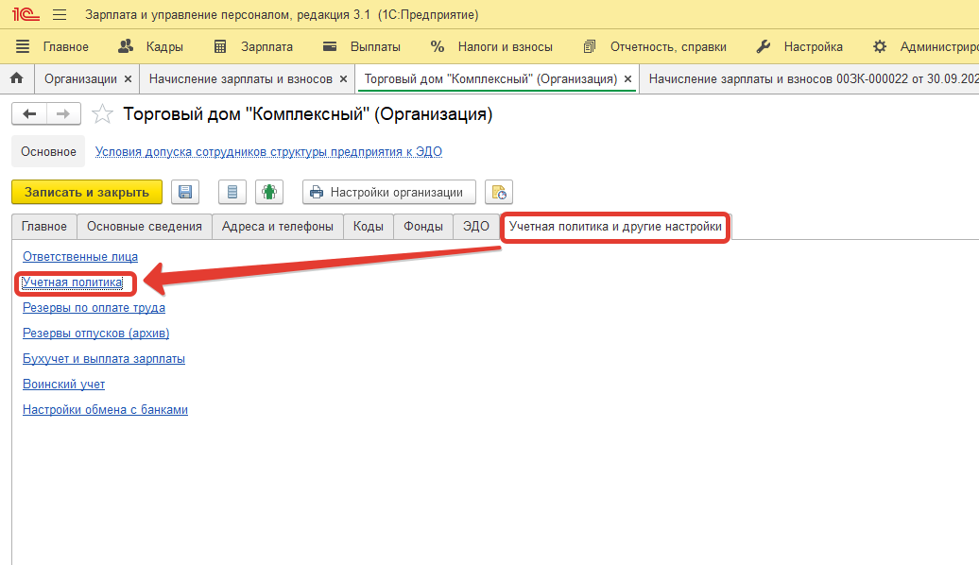Add organization to favorites with star icon

(x=102, y=114)
